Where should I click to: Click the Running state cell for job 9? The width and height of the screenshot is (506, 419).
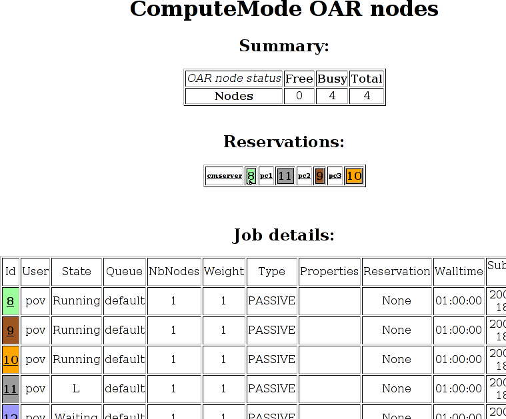click(77, 330)
